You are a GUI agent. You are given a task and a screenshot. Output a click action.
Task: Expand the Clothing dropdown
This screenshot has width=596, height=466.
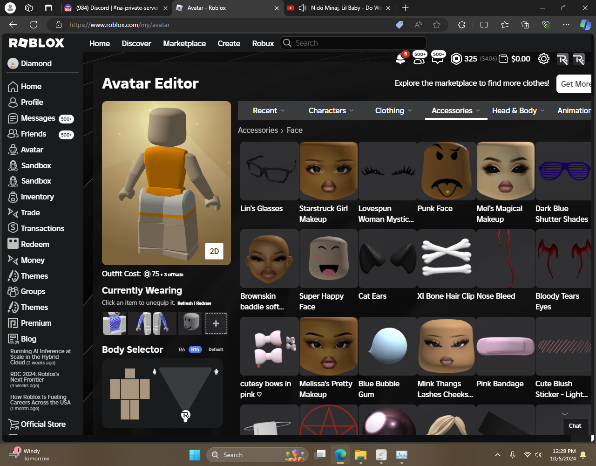point(393,110)
